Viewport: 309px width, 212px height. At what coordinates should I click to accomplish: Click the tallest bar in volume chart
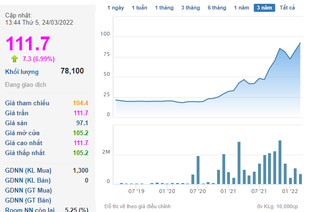pyautogui.click(x=280, y=162)
